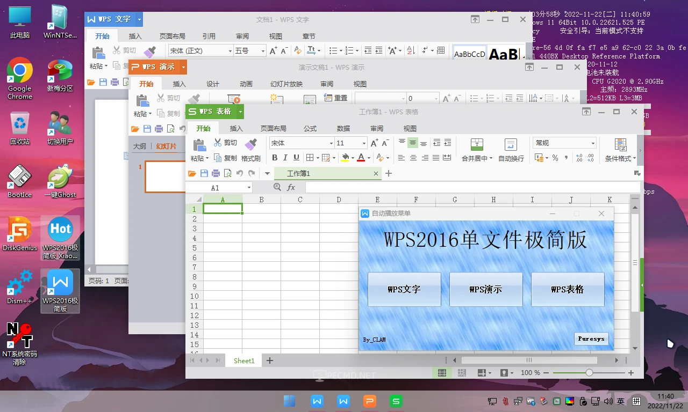Click the WPS文字 button in autoplay menu
This screenshot has height=412, width=688.
pos(404,289)
